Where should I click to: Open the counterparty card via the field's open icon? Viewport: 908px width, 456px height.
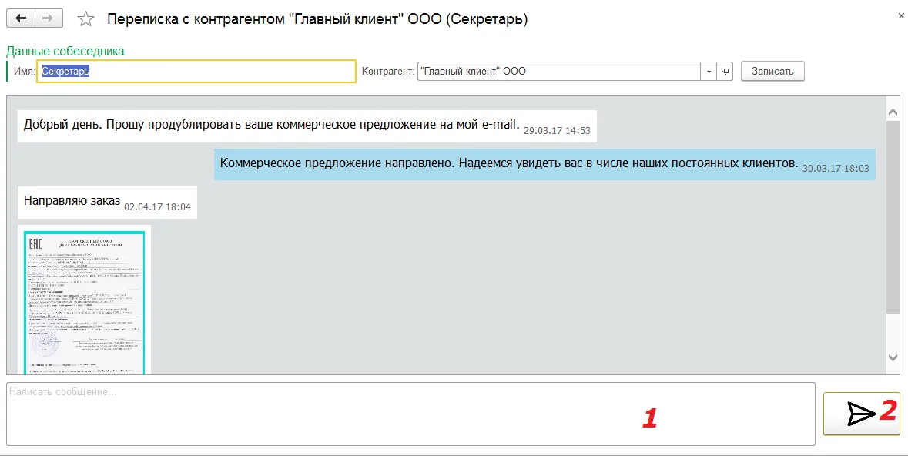pyautogui.click(x=725, y=72)
